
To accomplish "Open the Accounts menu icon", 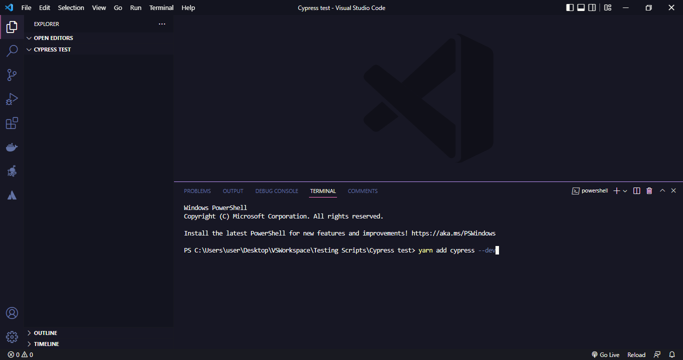I will 12,313.
